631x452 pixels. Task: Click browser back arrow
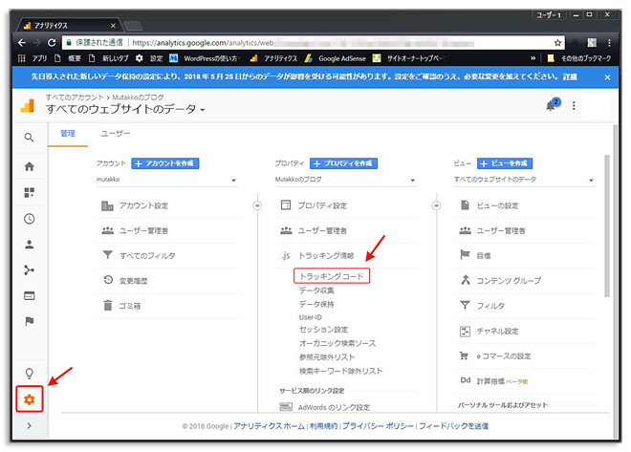click(x=22, y=43)
